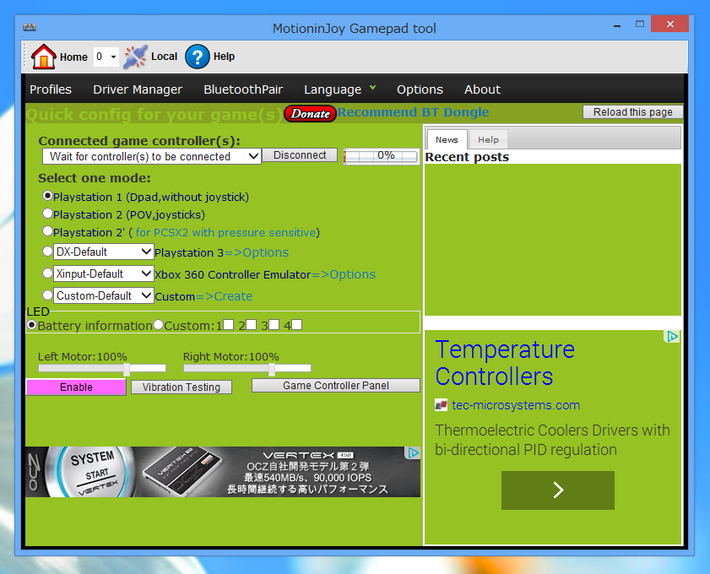
Task: Select Playstation 1 Dpad mode
Action: coord(47,196)
